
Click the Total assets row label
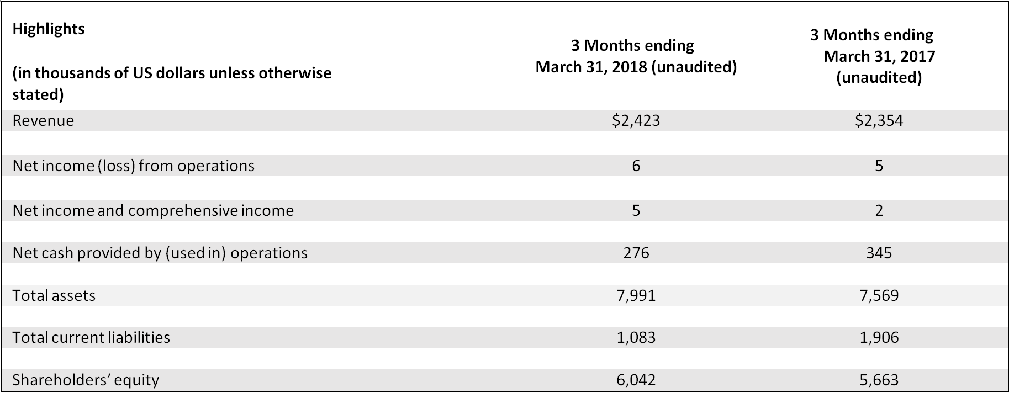coord(54,296)
